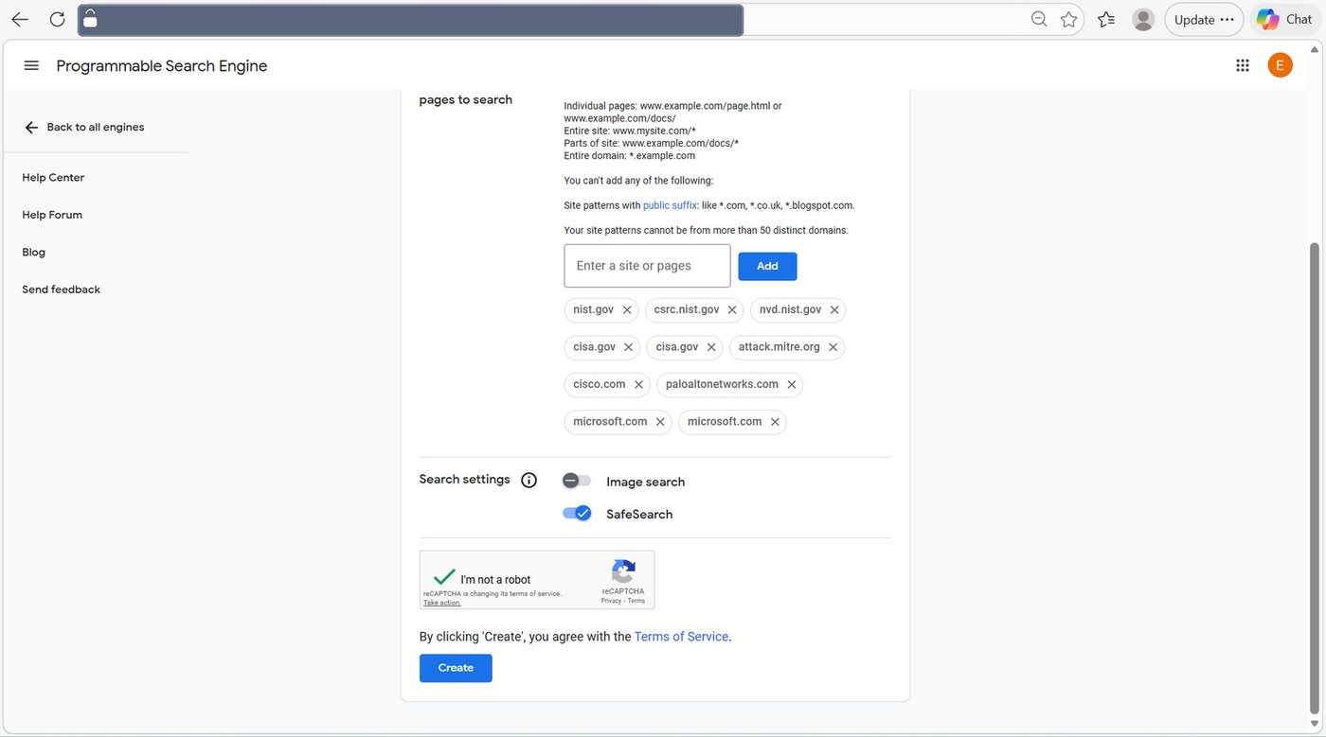Viewport: 1326px width, 737px height.
Task: Open the zoom magnifier in address bar
Action: [1039, 19]
